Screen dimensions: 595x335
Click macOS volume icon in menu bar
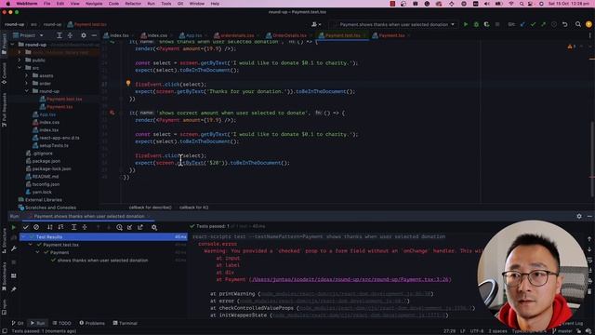pyautogui.click(x=487, y=4)
